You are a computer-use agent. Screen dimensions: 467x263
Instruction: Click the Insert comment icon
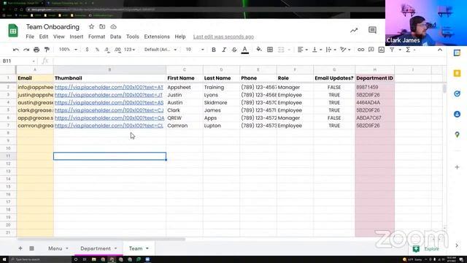pyautogui.click(x=371, y=50)
